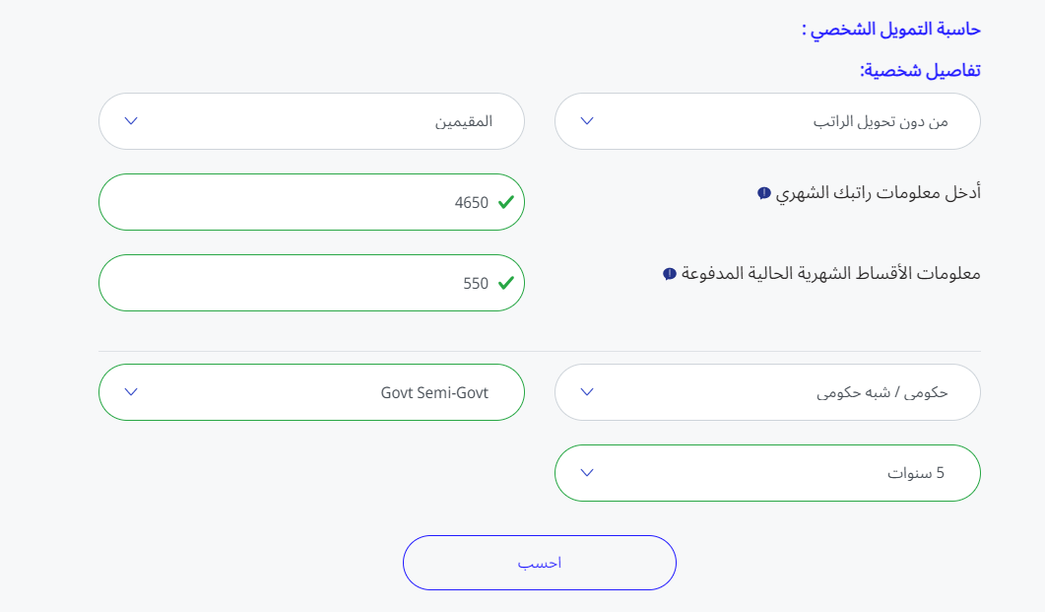Click chevron arrow of المقيمين dropdown
Screen dimensions: 1045x612
pyautogui.click(x=131, y=121)
